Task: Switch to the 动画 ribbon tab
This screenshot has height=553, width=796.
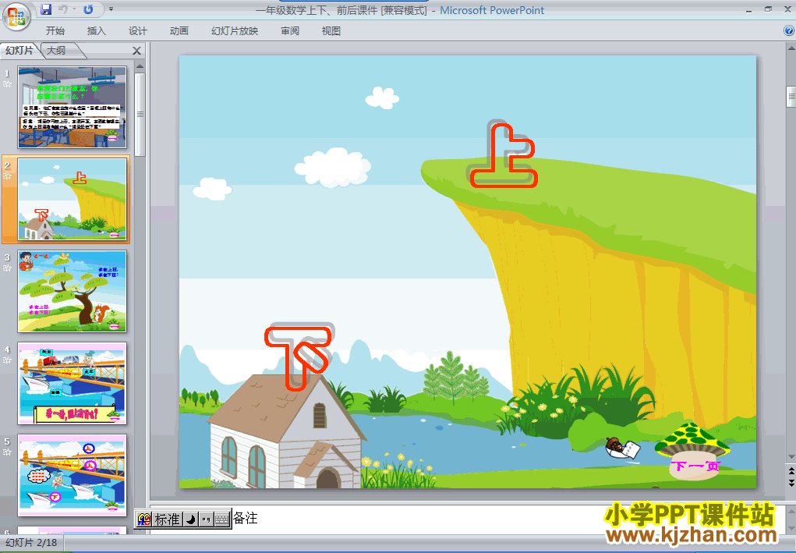Action: point(179,31)
